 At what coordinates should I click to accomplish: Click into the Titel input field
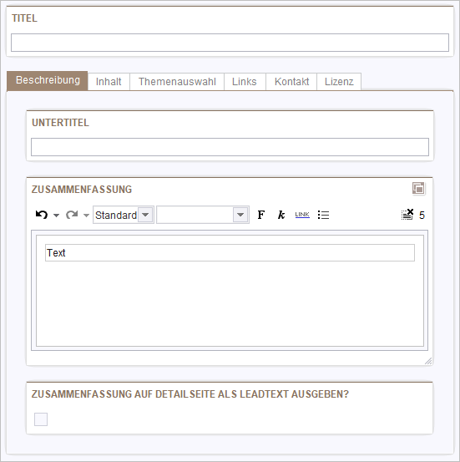(230, 43)
